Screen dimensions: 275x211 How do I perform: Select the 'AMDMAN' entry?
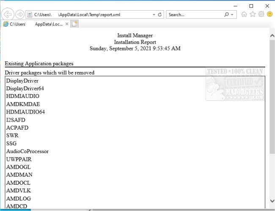pyautogui.click(x=19, y=175)
